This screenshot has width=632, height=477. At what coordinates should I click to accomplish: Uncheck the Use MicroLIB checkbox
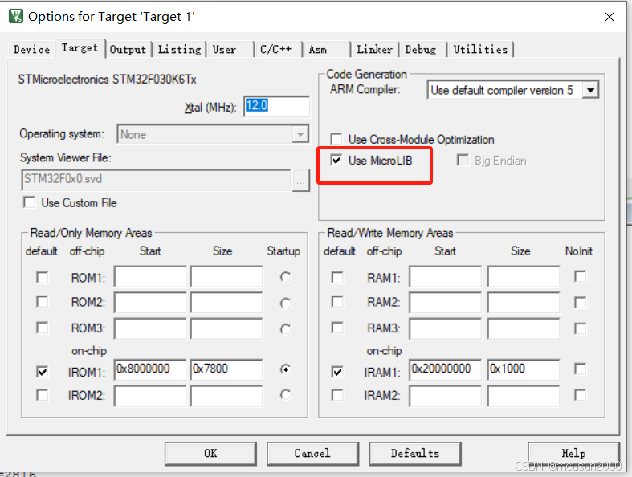tap(336, 161)
